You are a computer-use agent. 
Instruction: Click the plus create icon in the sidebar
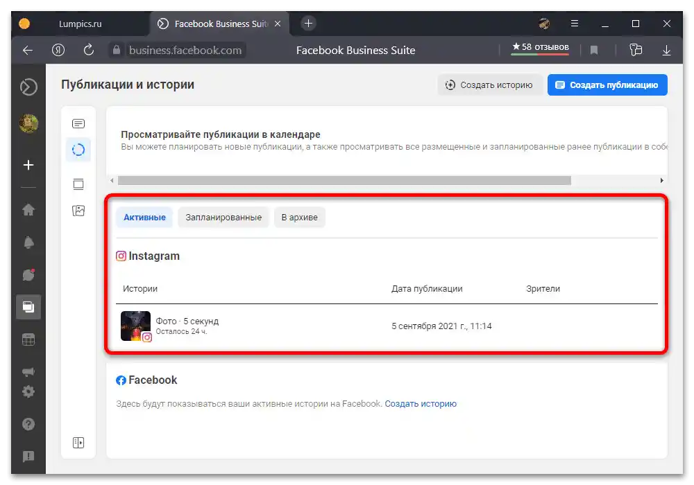tap(28, 165)
